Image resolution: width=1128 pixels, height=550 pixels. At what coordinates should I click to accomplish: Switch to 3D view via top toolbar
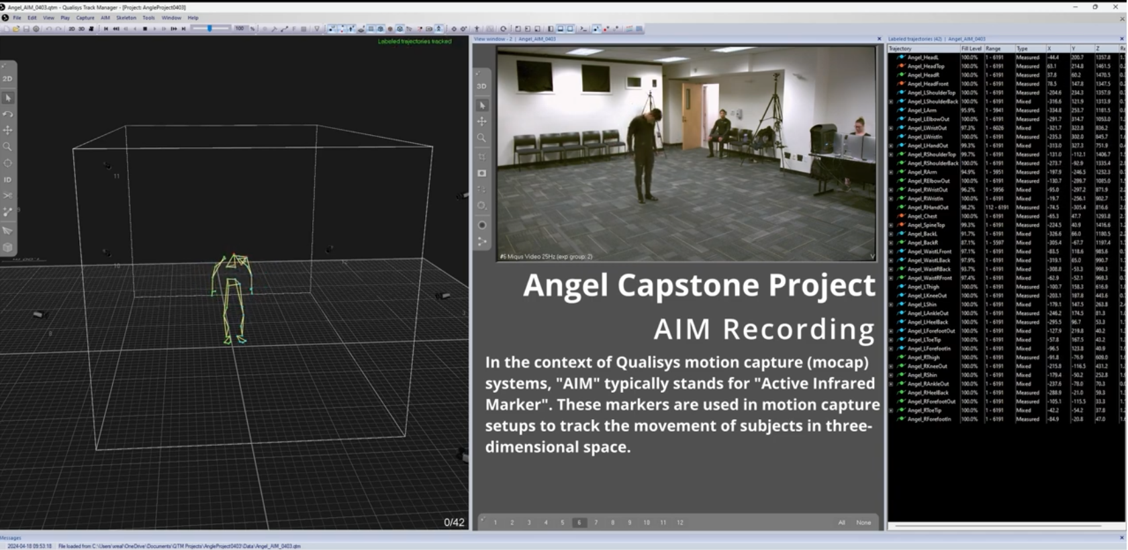(81, 29)
